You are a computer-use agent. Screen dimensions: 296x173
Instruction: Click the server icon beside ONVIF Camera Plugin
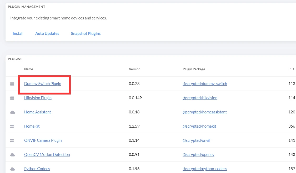12,140
